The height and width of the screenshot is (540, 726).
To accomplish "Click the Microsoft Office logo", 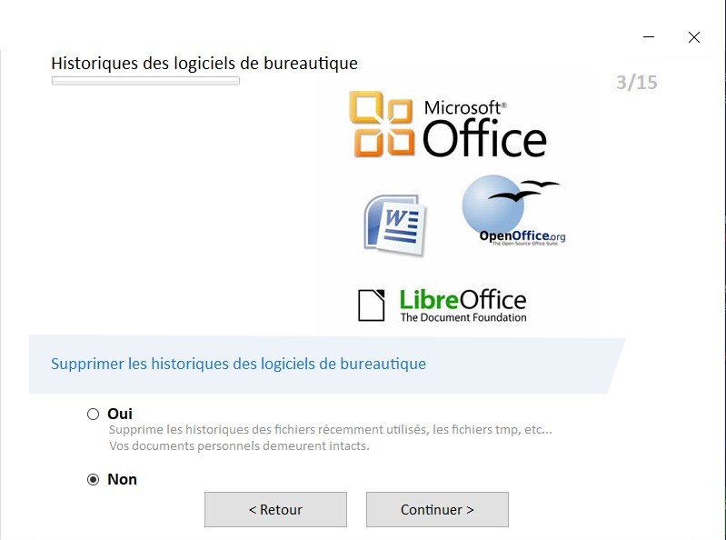I will pos(448,125).
